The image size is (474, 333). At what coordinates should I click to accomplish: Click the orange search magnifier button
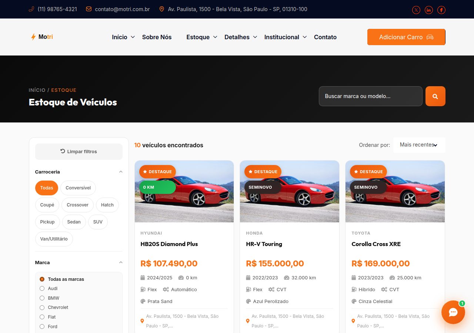[435, 96]
